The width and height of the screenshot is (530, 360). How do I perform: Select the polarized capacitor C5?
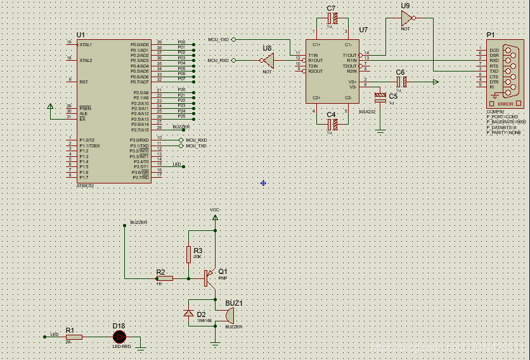tap(380, 97)
